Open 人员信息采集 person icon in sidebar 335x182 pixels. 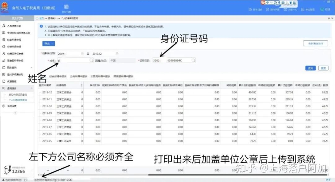click(x=4, y=26)
